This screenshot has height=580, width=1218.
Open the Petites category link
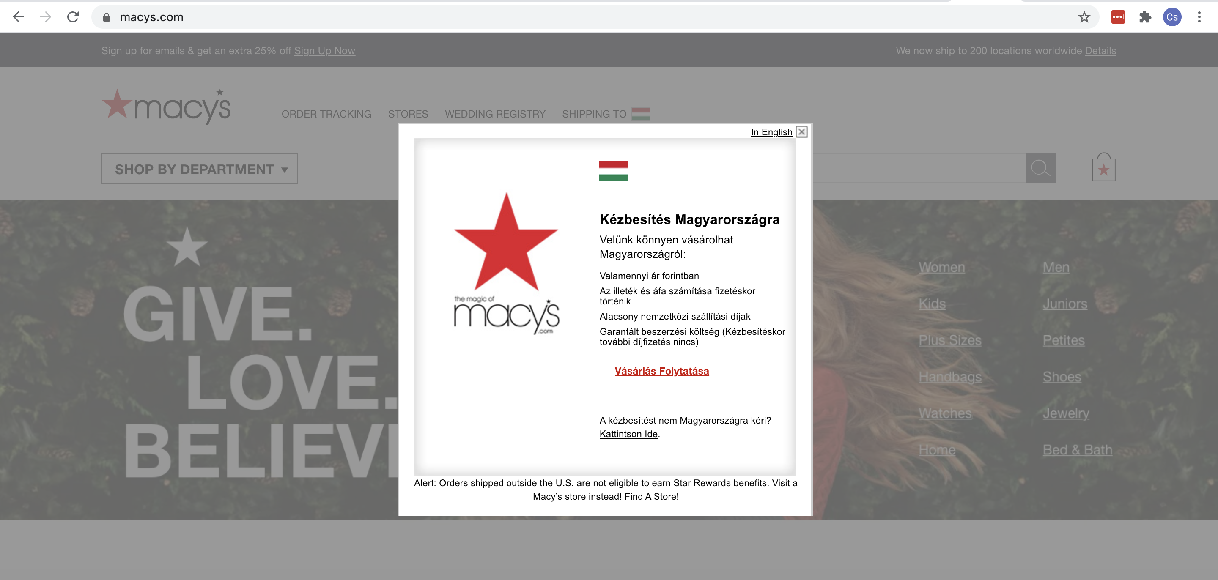[1063, 340]
